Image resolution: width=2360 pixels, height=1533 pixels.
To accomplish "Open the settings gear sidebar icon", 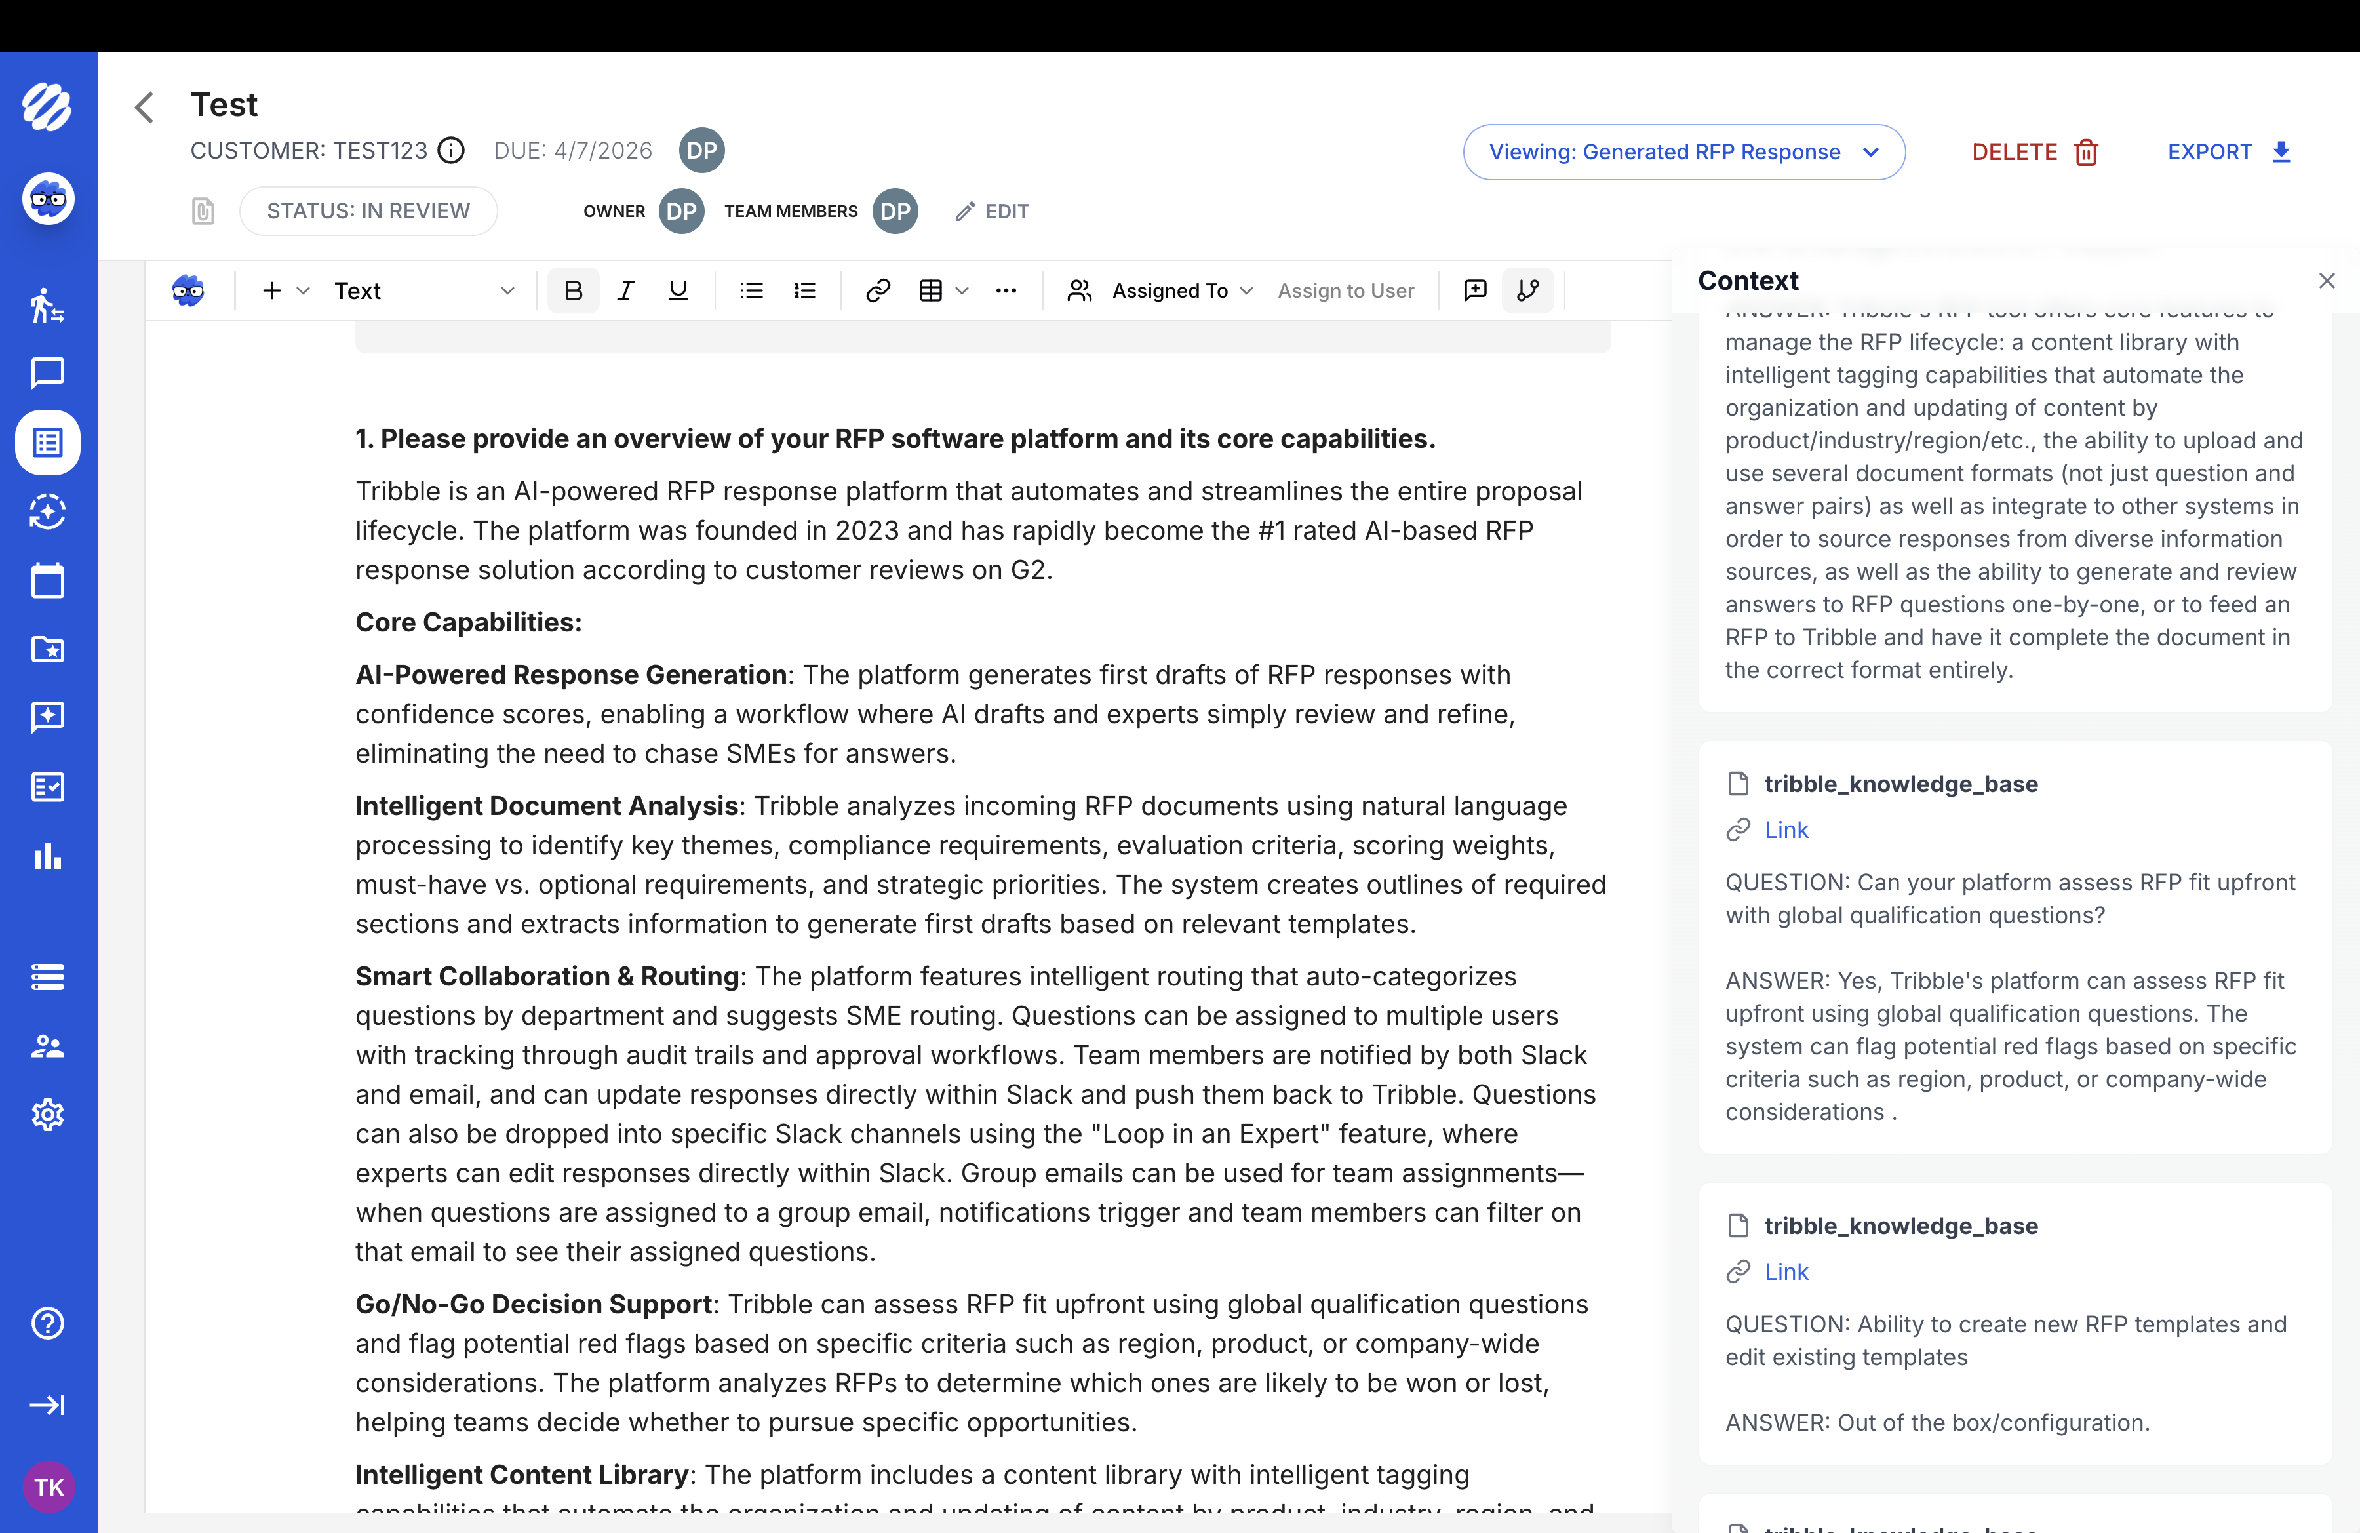I will [48, 1115].
